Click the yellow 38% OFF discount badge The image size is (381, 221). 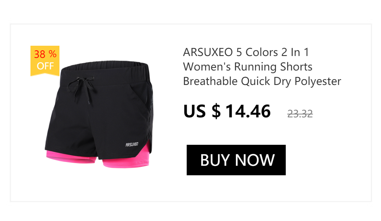pos(45,61)
